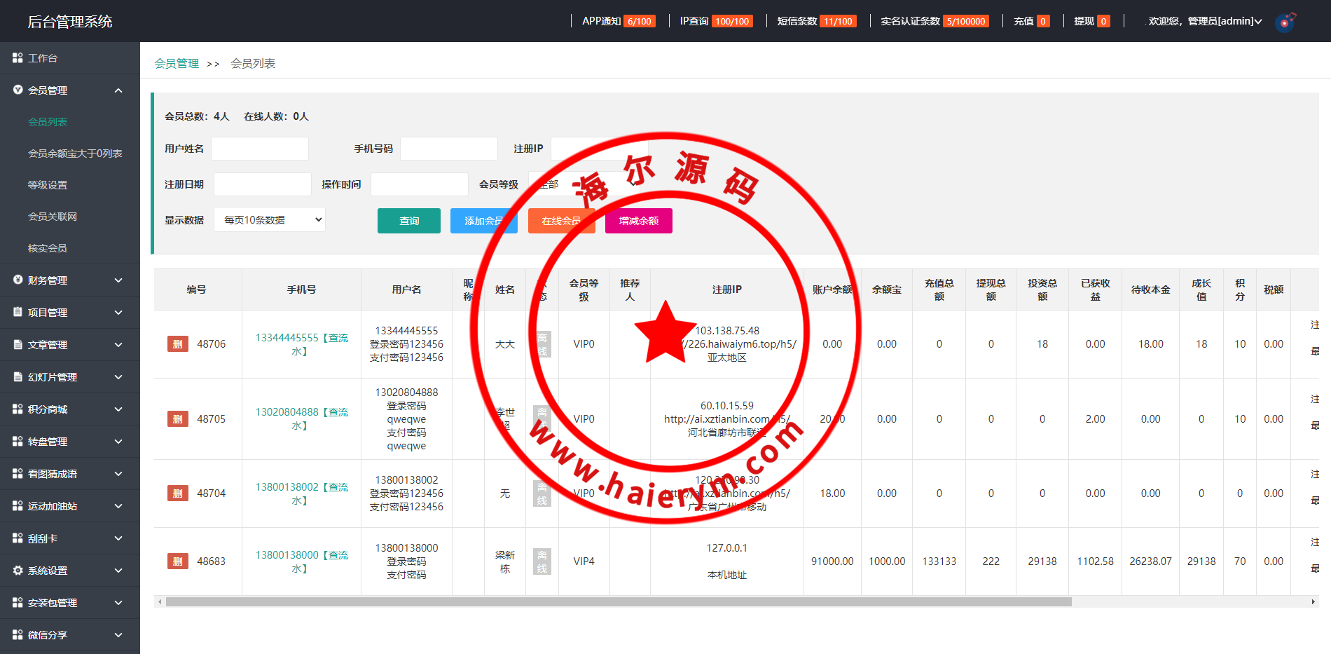Collapse the 会员管理 sidebar section
Image resolution: width=1331 pixels, height=654 pixels.
[x=118, y=90]
